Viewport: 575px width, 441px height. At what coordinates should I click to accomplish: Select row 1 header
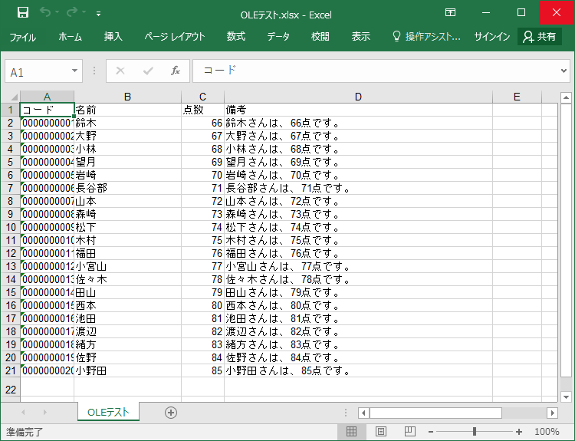tap(11, 110)
